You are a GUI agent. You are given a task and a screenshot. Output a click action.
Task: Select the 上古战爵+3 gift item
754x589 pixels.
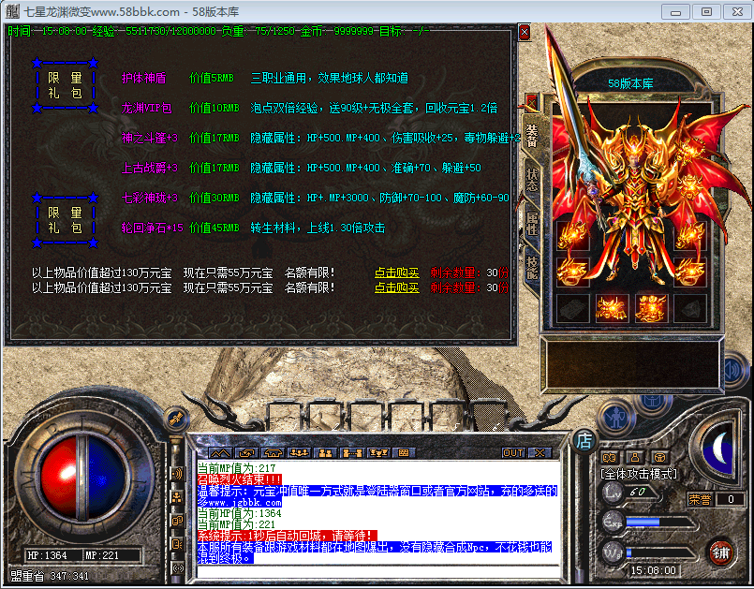[x=149, y=168]
